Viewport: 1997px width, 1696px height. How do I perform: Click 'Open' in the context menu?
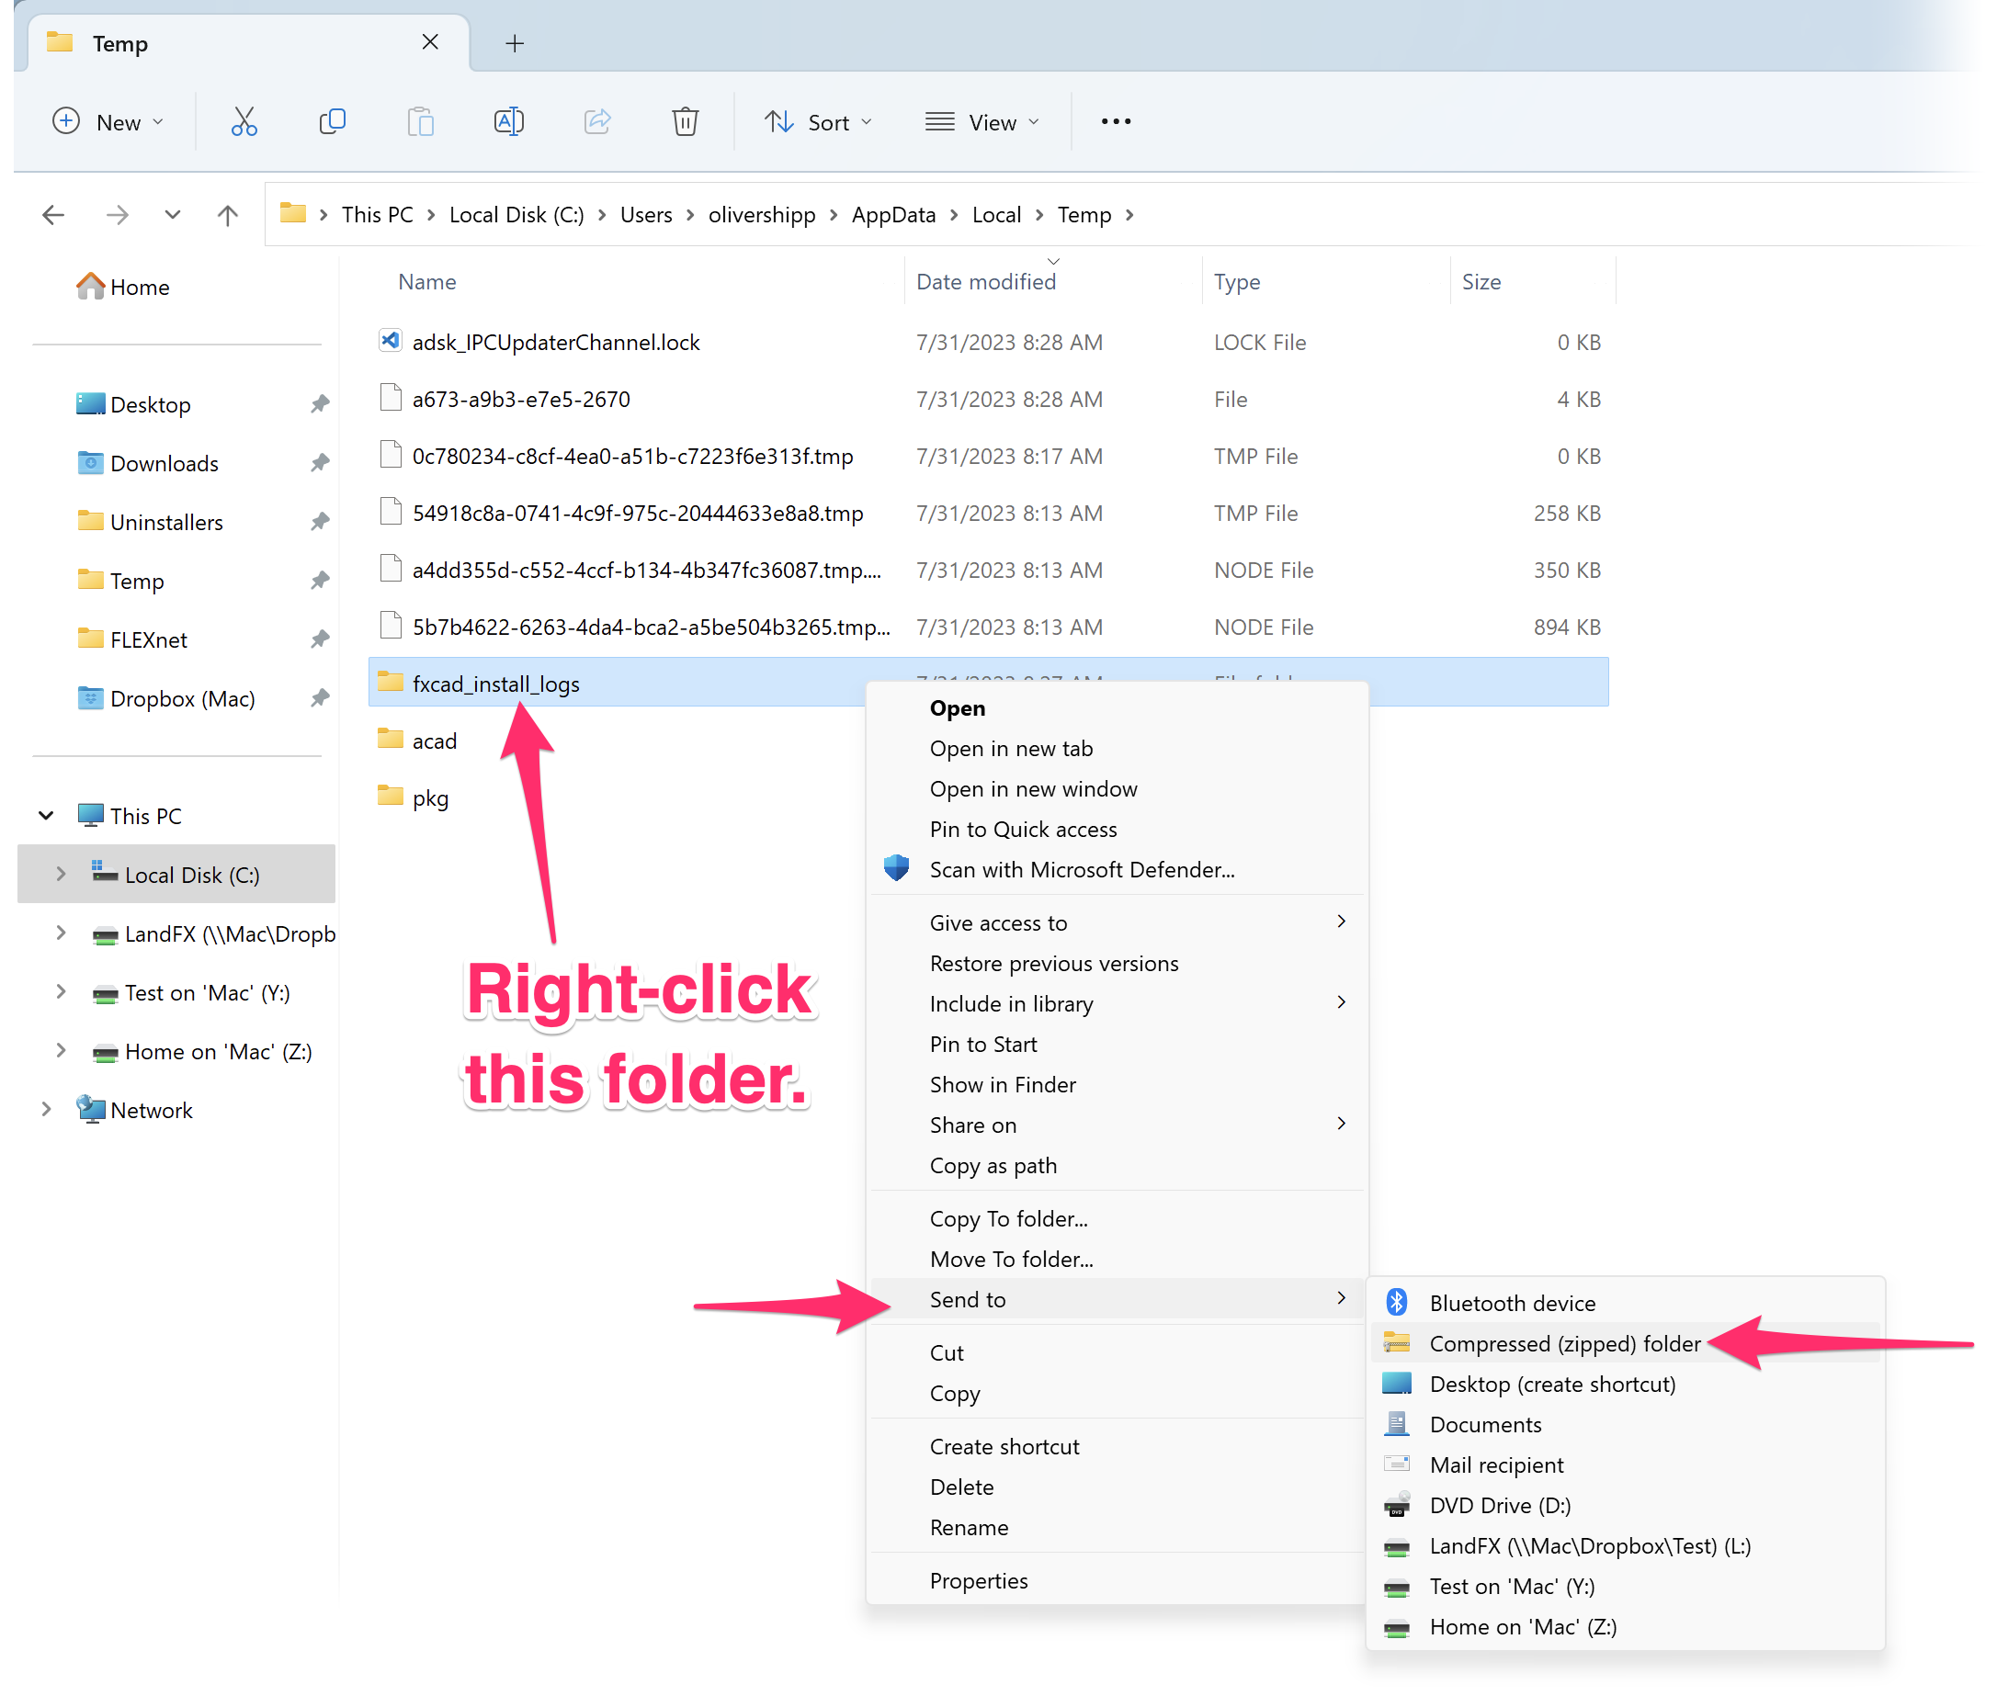point(959,707)
